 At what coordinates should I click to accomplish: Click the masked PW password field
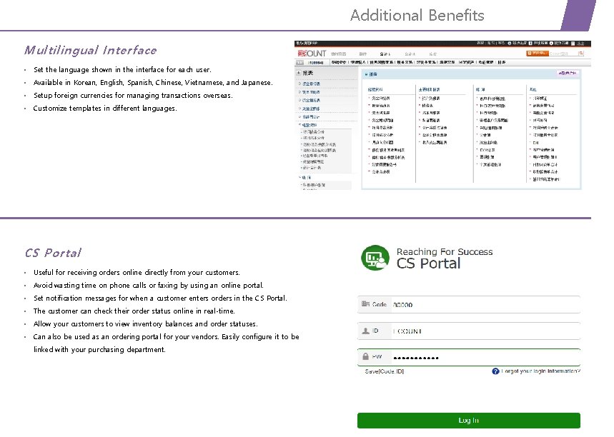468,357
